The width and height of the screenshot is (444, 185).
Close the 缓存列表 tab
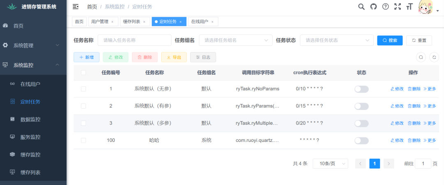click(x=144, y=22)
